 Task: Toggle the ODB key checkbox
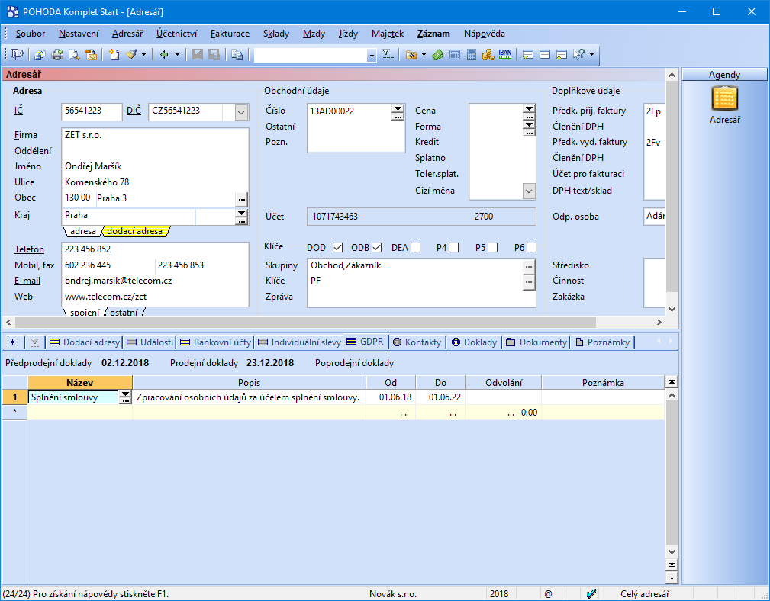pos(377,248)
